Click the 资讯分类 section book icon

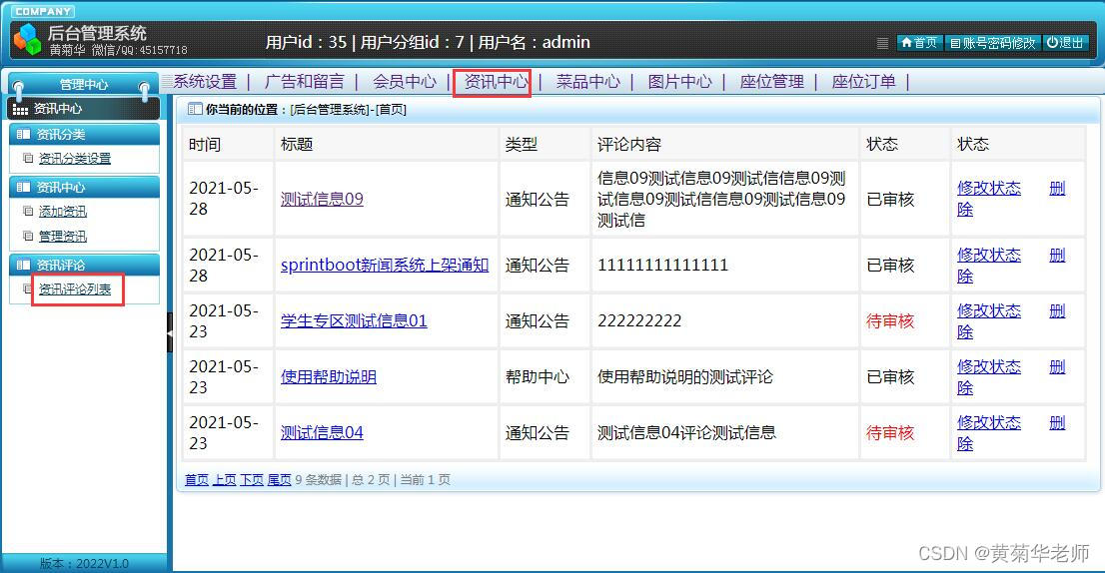point(23,135)
